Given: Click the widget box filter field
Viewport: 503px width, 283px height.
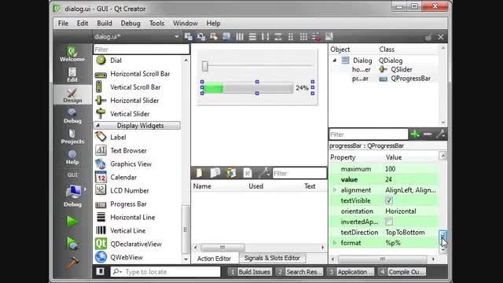Looking at the screenshot, I should tap(141, 50).
